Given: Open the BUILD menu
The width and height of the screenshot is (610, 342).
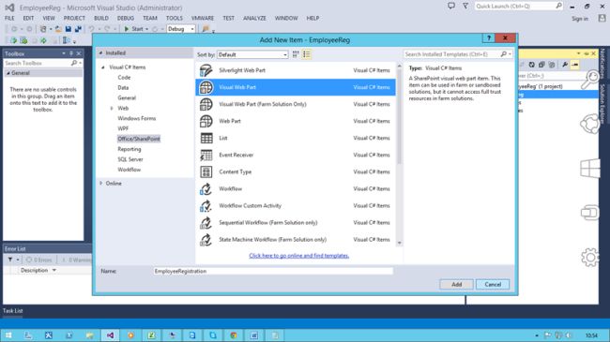Looking at the screenshot, I should click(101, 18).
